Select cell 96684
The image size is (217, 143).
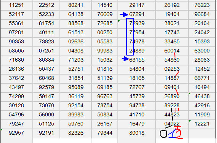tap(202, 14)
